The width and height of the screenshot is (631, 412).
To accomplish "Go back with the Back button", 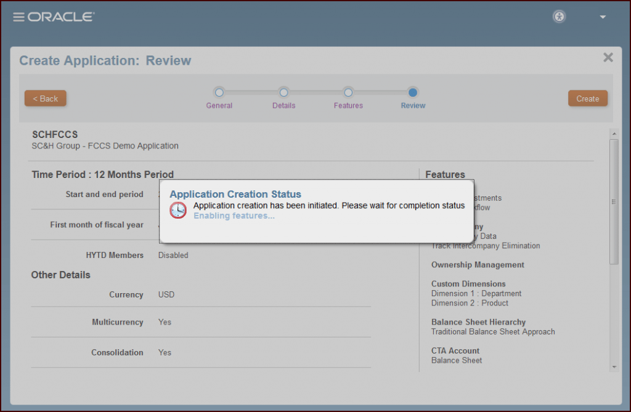I will (46, 99).
